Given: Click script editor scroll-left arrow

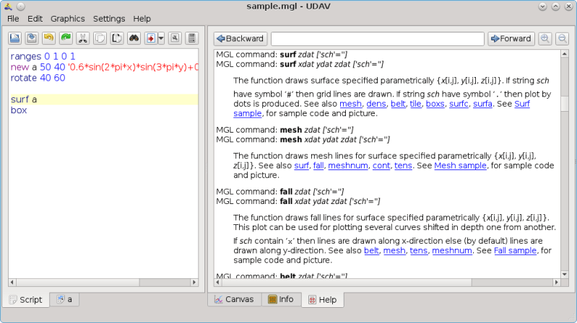Looking at the screenshot, I should click(12, 282).
